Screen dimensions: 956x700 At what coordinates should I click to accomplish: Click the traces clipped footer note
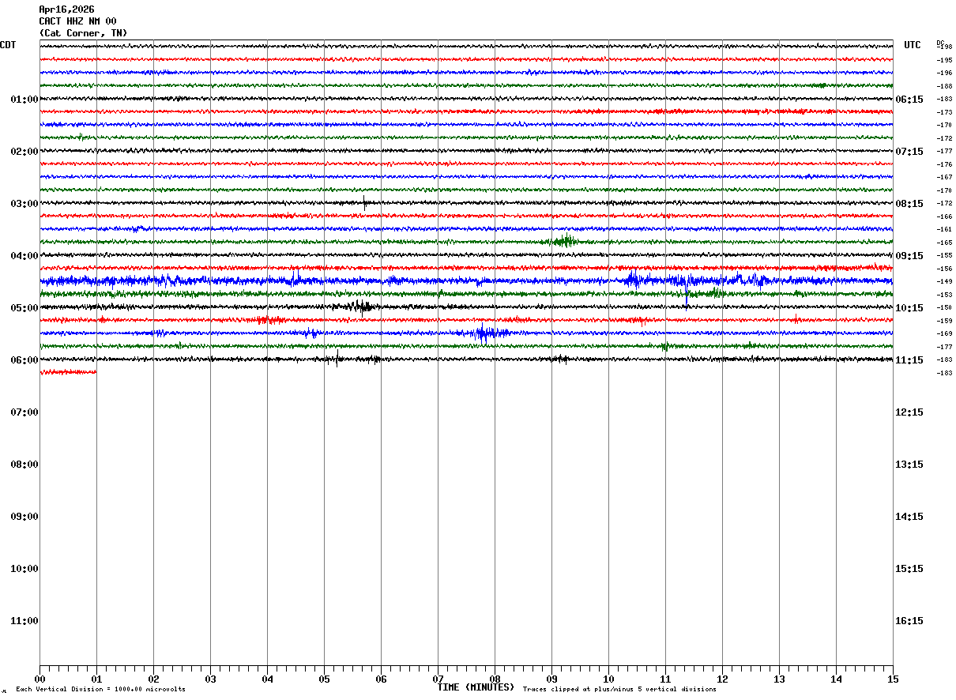coord(619,690)
